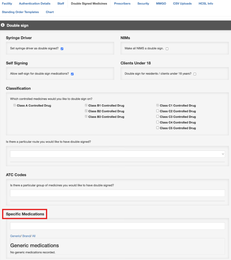Screen dimensions: 231x260
Task: Open the Standing Order Templates tab
Action: tap(21, 12)
